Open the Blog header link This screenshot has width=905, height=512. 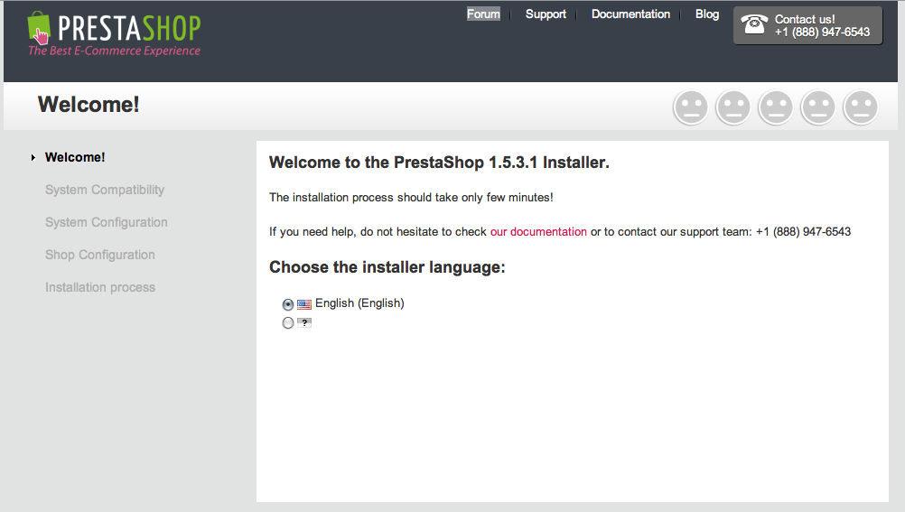tap(707, 14)
